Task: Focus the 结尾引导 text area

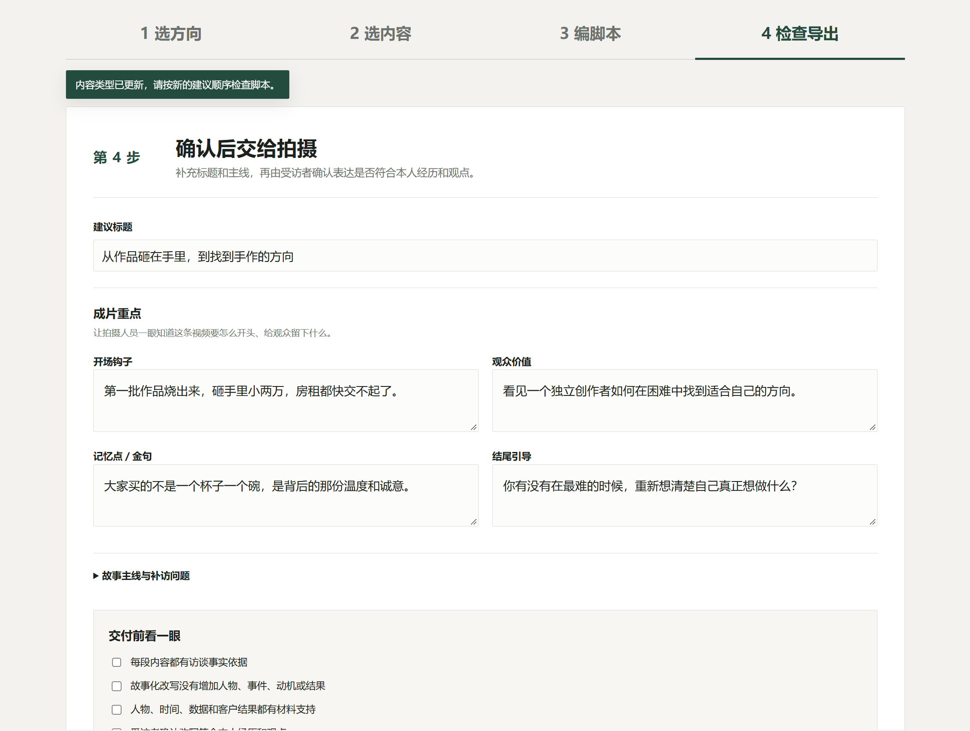Action: 684,496
